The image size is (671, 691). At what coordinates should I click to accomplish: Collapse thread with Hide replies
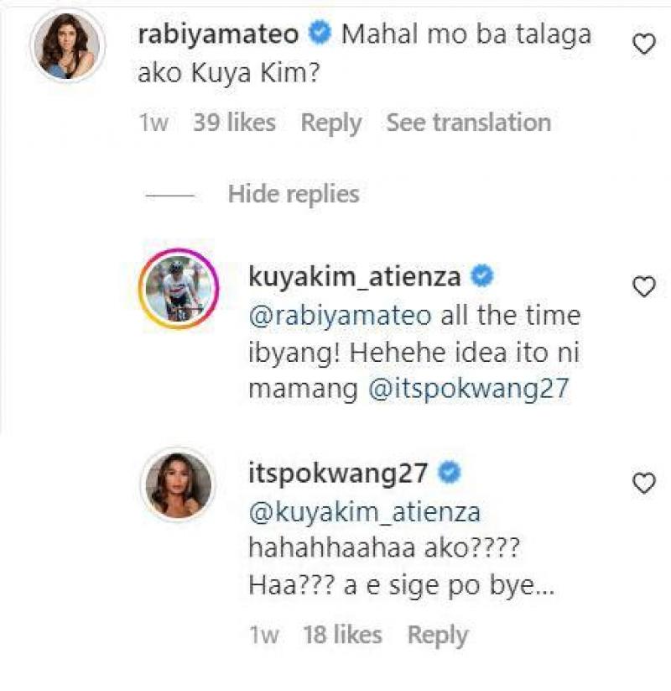pos(293,194)
